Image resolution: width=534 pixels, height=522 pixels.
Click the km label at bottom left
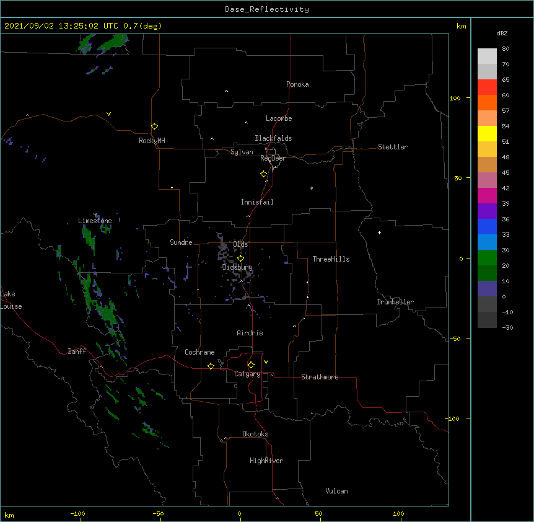tap(9, 515)
